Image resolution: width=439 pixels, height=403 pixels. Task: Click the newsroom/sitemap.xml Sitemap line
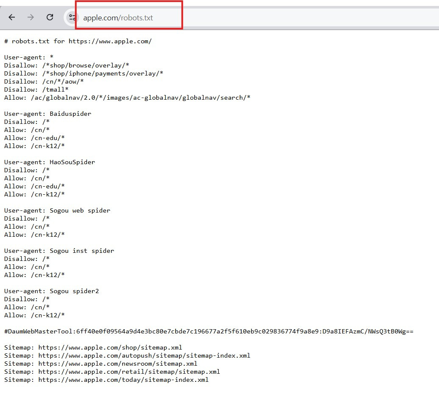101,364
